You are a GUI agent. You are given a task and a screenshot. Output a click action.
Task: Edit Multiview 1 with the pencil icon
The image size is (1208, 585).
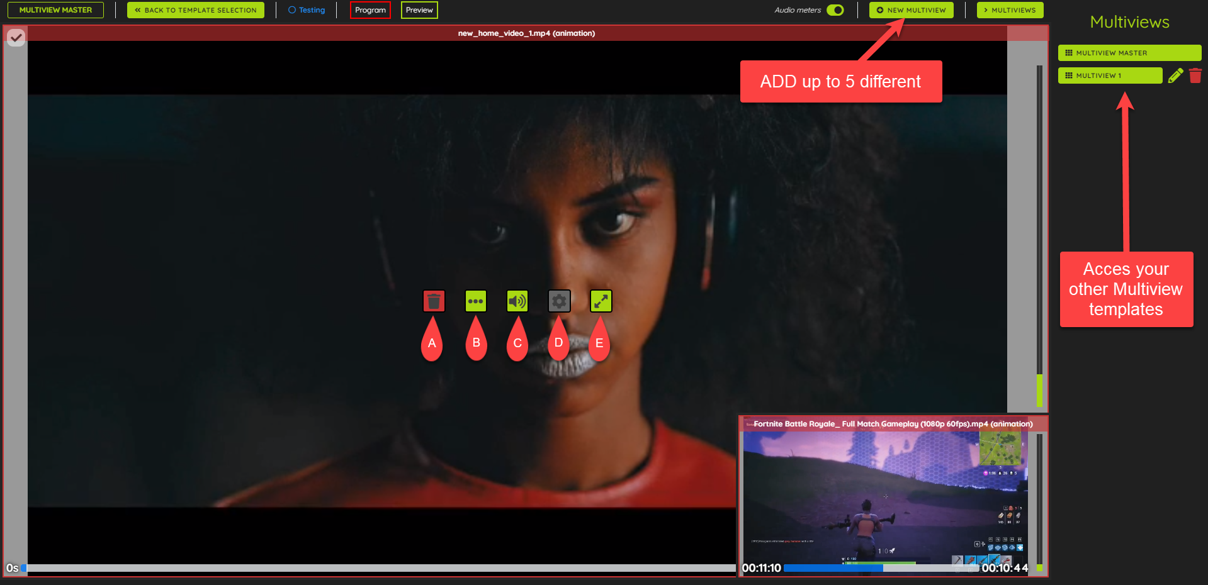click(x=1175, y=75)
